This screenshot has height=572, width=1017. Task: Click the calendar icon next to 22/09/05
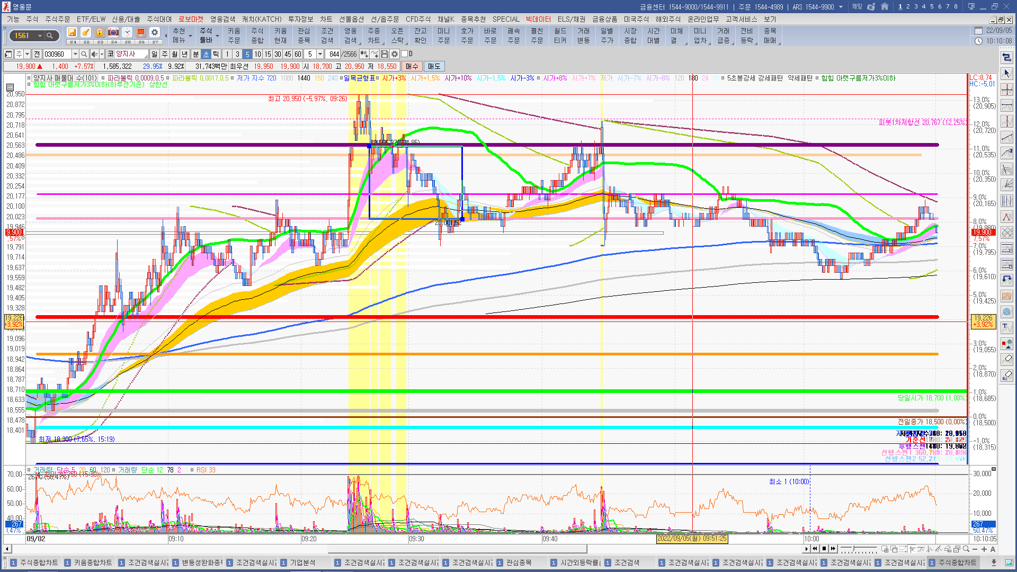(x=978, y=31)
